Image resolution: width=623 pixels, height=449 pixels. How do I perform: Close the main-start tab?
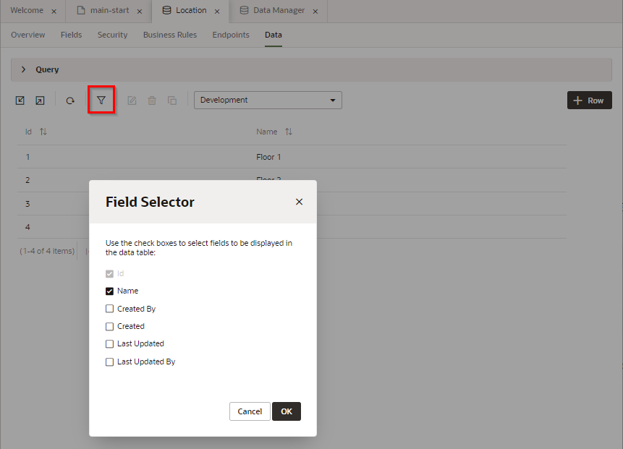click(140, 11)
